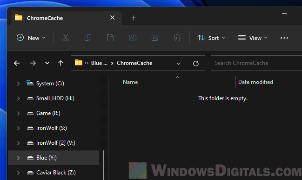The width and height of the screenshot is (302, 180).
Task: Click the IronWolf (S:) drive icon
Action: point(30,128)
